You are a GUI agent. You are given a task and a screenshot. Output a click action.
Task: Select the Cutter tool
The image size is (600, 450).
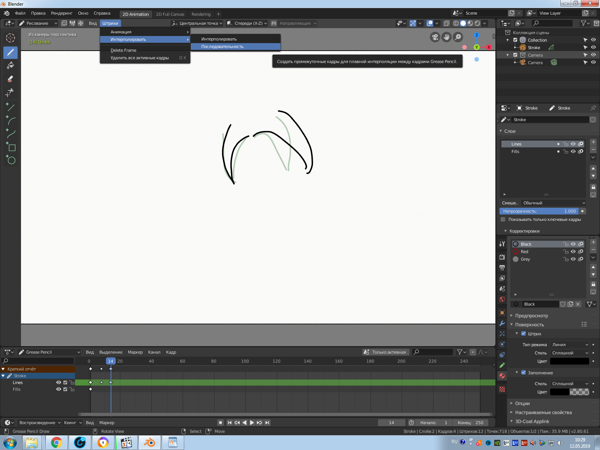click(x=10, y=92)
